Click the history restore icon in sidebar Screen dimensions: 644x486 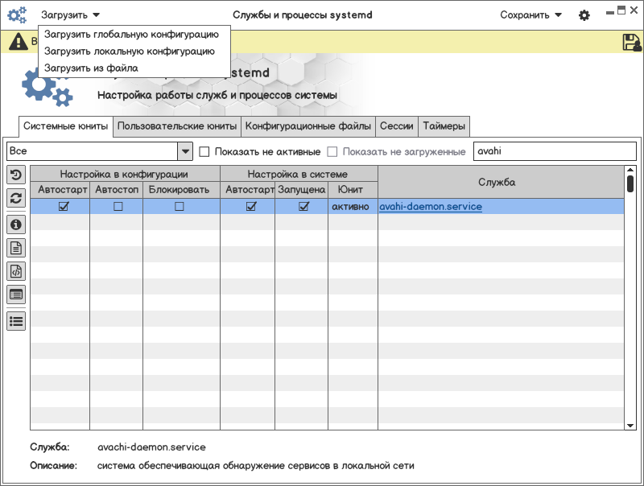pyautogui.click(x=15, y=175)
